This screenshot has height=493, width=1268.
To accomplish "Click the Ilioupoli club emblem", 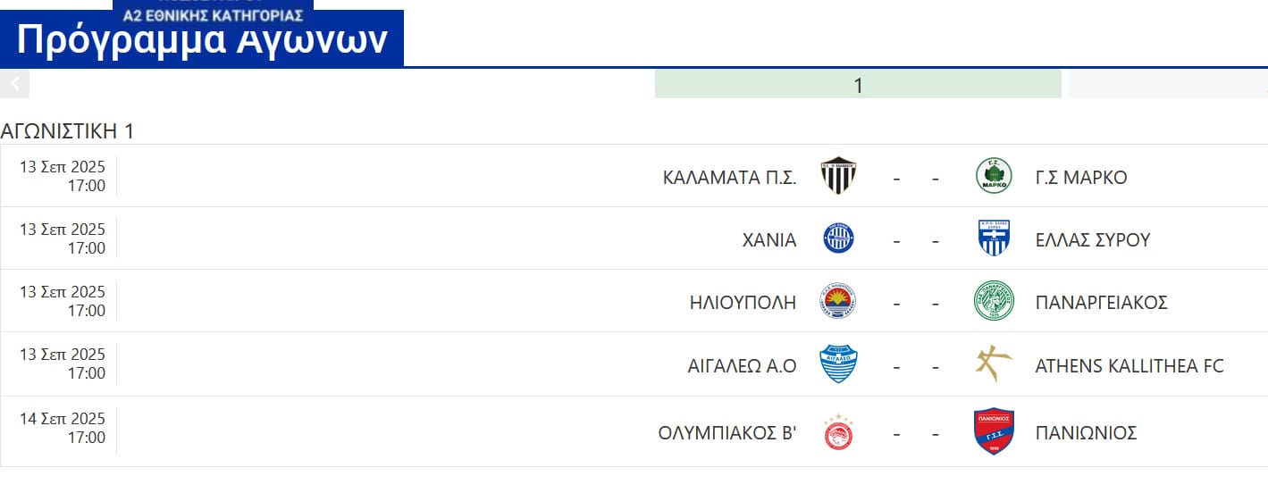I will pyautogui.click(x=838, y=301).
